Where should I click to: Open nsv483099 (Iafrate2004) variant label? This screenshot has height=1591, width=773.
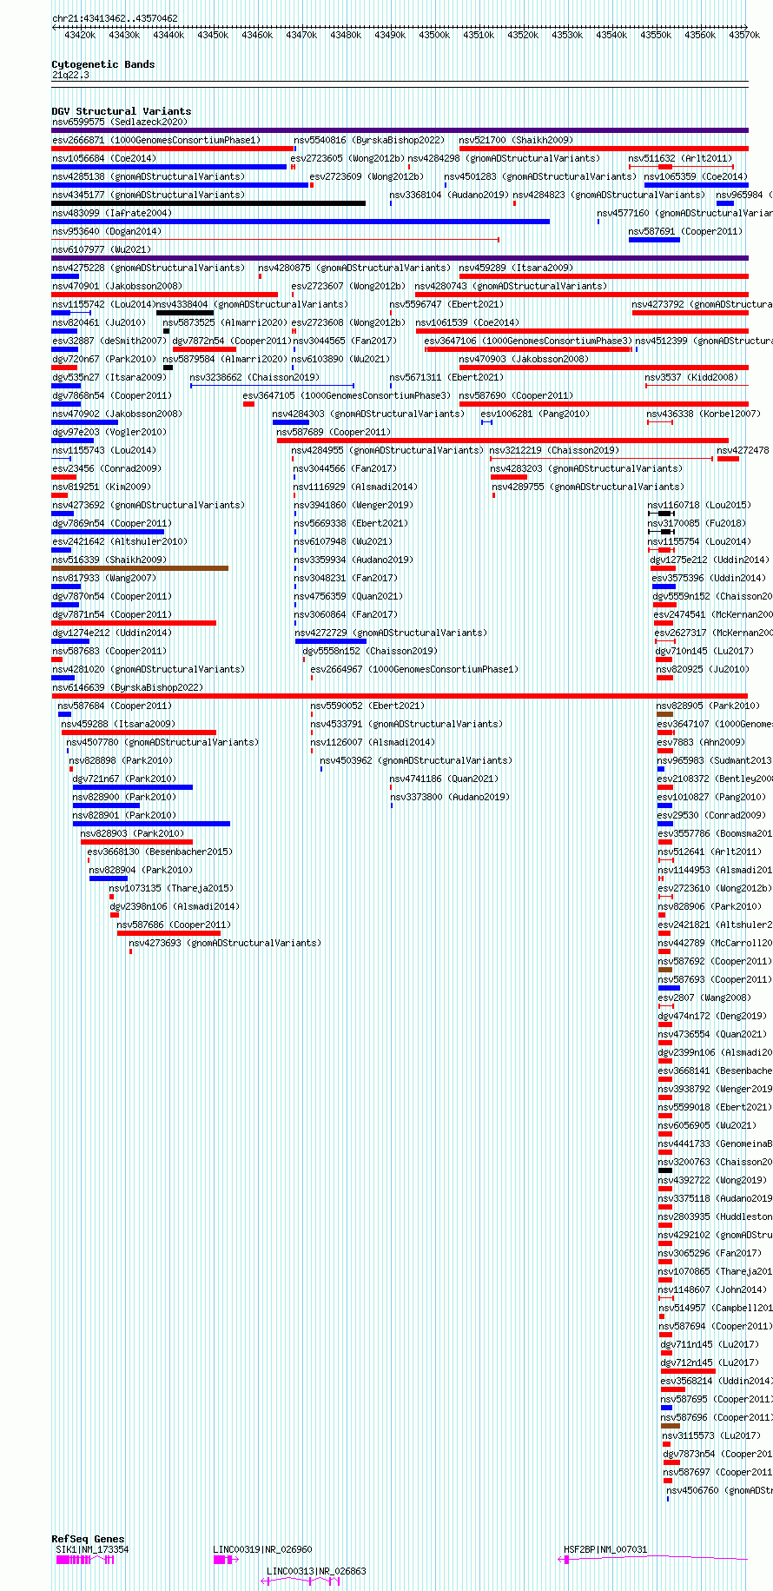pyautogui.click(x=112, y=214)
